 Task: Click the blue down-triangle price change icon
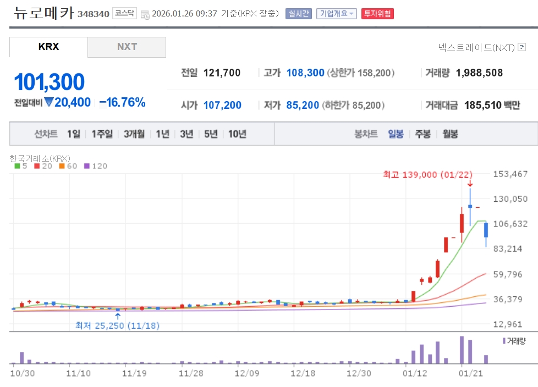pyautogui.click(x=49, y=102)
